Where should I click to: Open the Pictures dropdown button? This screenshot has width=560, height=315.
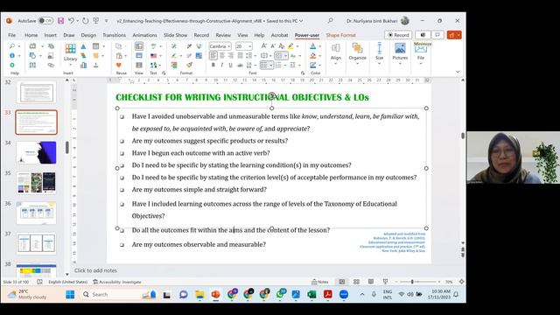[400, 53]
